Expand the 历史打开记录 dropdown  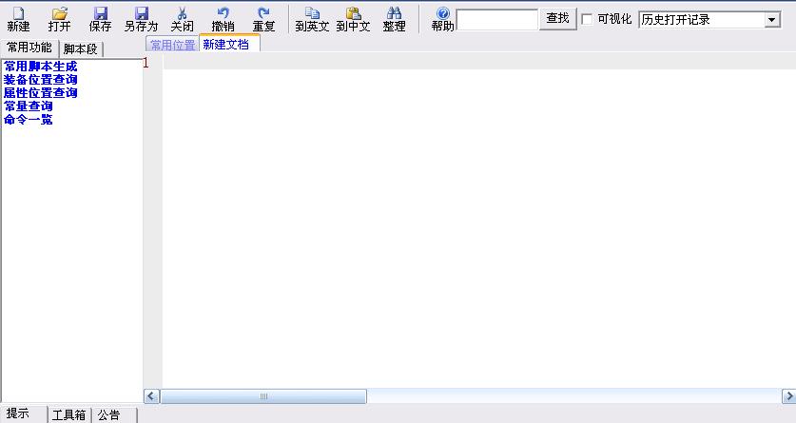point(771,20)
